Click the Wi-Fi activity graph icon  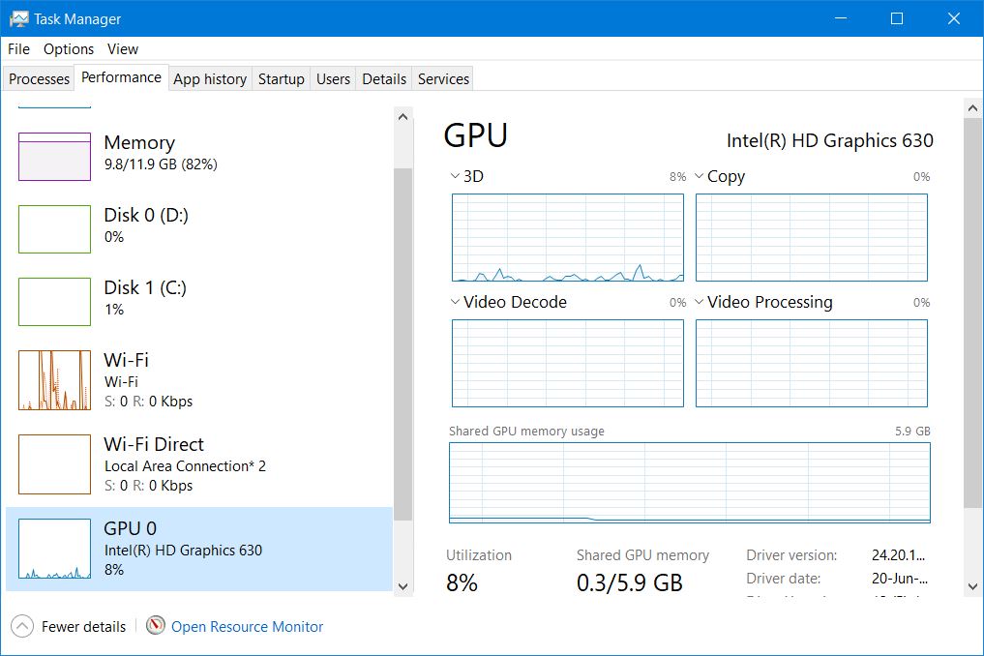click(54, 380)
